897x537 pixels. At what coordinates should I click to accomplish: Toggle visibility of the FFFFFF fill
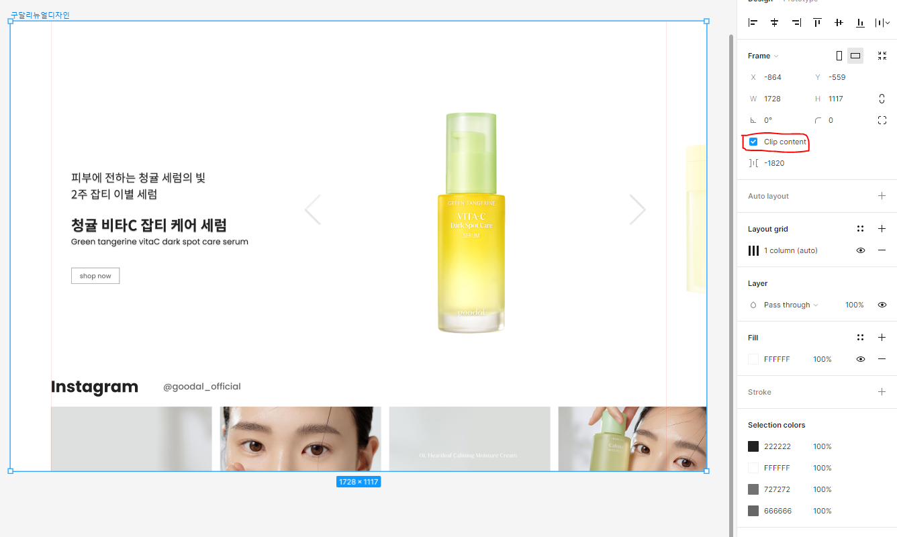(x=861, y=359)
